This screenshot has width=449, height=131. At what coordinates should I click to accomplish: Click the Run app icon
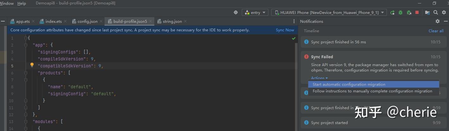coord(392,12)
